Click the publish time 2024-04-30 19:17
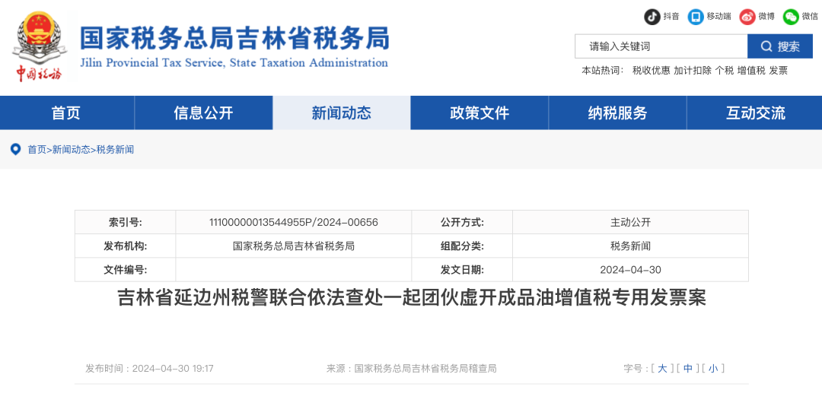Screen dimensions: 822x406 tap(149, 368)
